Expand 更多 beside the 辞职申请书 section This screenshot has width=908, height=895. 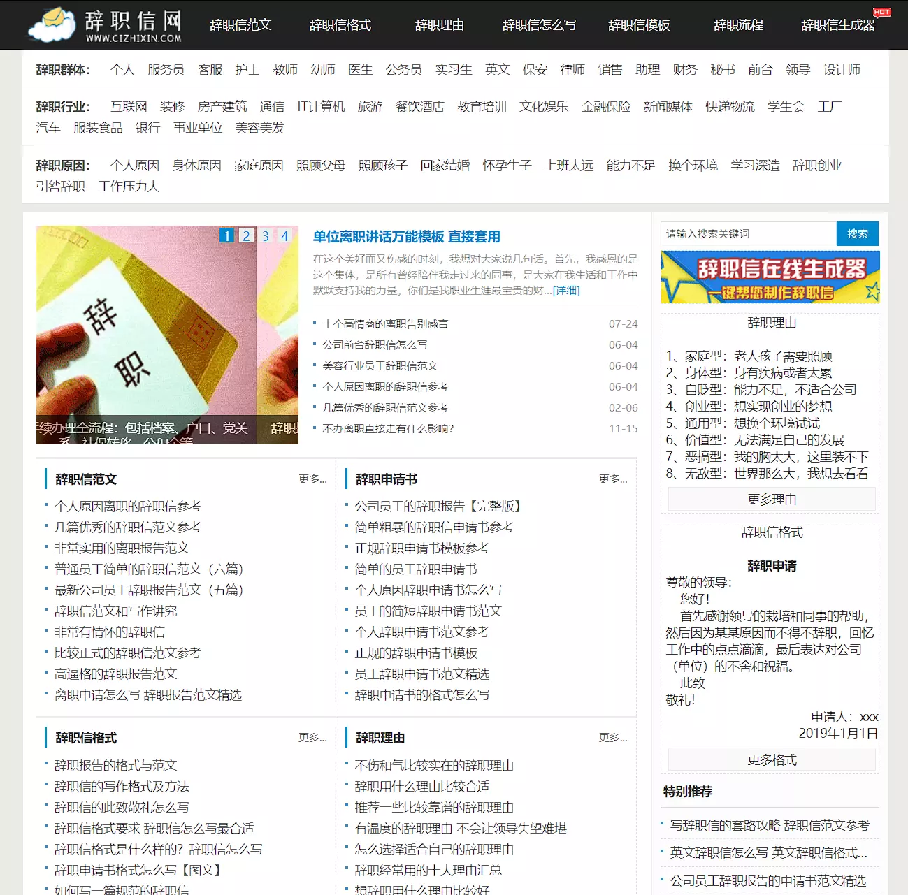click(613, 479)
